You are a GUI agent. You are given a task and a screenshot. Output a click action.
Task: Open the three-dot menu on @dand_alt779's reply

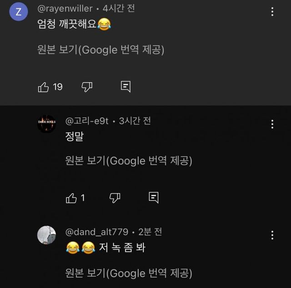tap(272, 235)
